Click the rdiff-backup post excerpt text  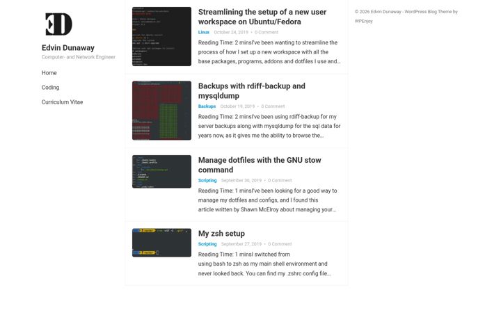(269, 126)
